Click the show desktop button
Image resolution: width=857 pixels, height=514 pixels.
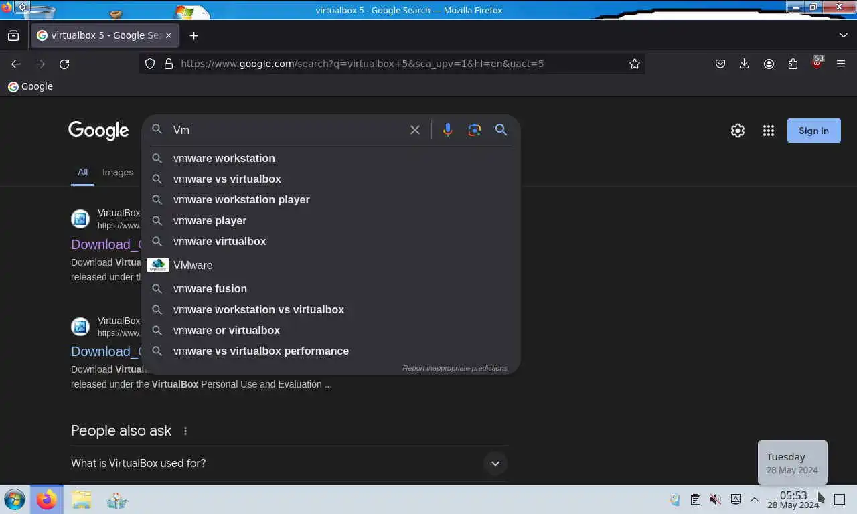(840, 499)
